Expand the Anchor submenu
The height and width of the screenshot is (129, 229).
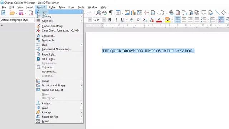point(59,104)
